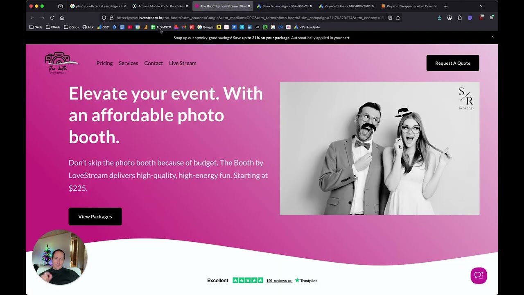524x295 pixels.
Task: Click the Trustpilot green star rating
Action: tap(248, 280)
